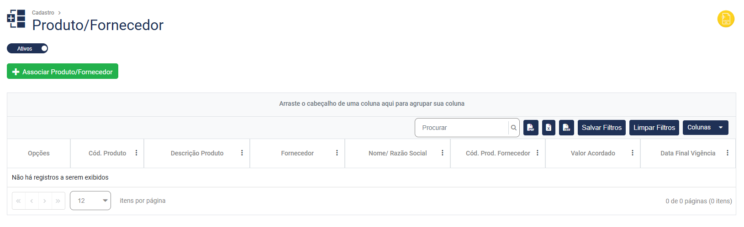Click 'Não há registros a serem exibidos' message
The image size is (744, 227).
tap(60, 177)
